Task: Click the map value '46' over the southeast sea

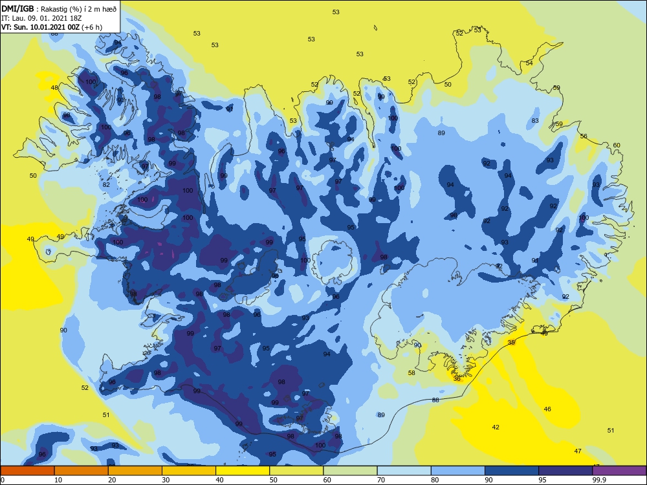Action: point(547,409)
